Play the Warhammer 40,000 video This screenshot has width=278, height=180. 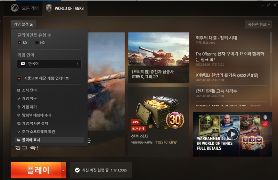(232, 134)
